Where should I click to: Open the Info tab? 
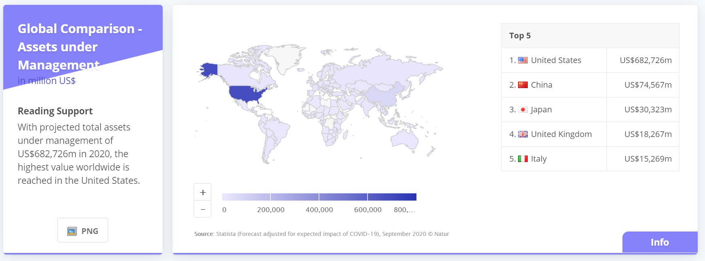coord(660,242)
